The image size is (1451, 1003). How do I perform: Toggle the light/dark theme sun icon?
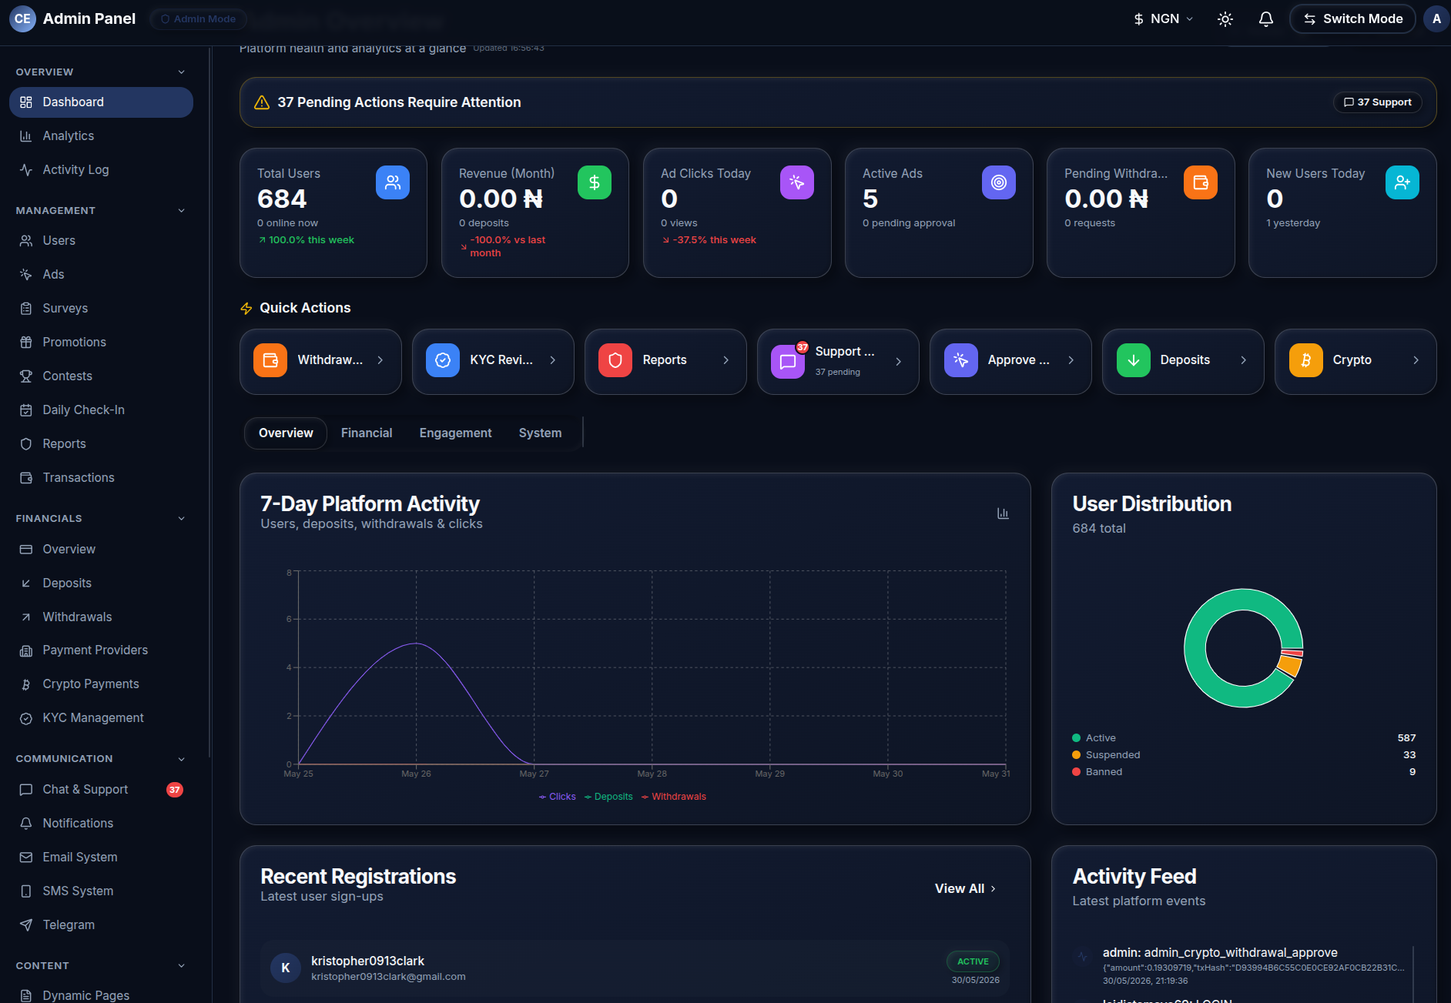coord(1225,19)
